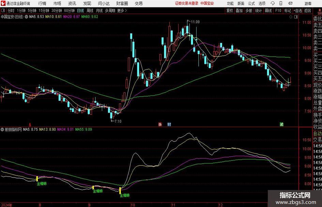
Task: Click the Tongdaxin red logo icon
Action: click(x=3, y=3)
